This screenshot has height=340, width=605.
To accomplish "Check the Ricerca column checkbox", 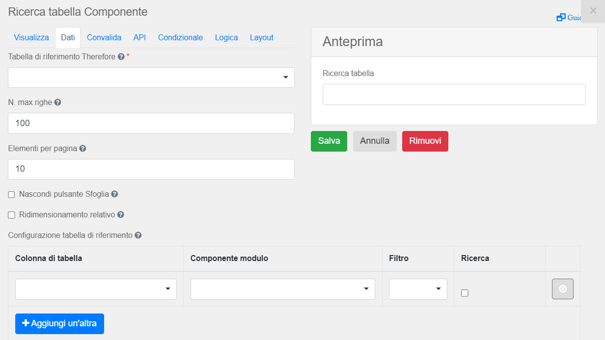I will pos(465,293).
